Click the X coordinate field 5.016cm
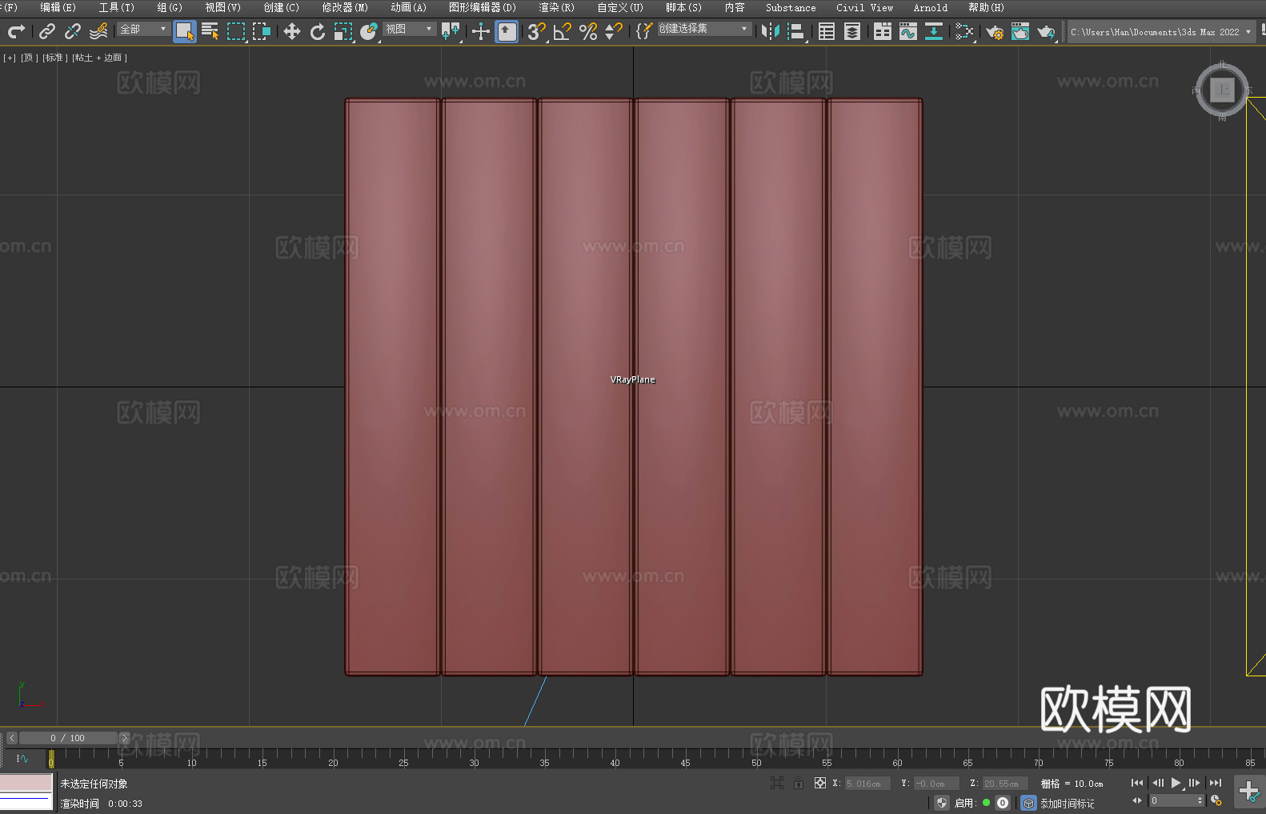 (867, 784)
